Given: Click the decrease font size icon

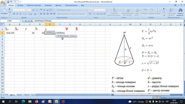Looking at the screenshot, I should 36,10.
